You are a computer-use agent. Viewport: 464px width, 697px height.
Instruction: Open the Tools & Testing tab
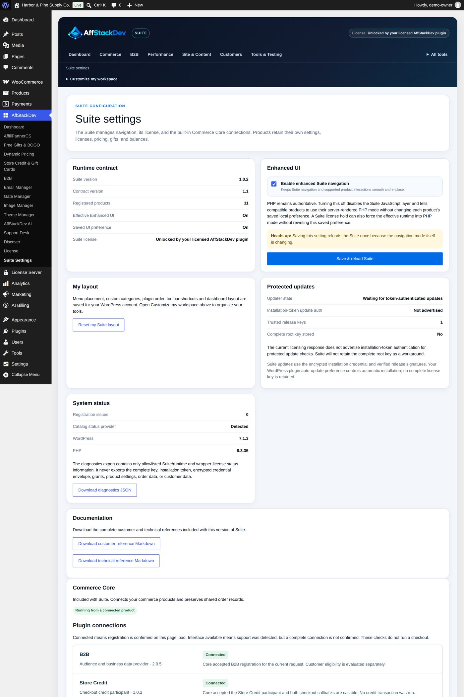[x=266, y=54]
